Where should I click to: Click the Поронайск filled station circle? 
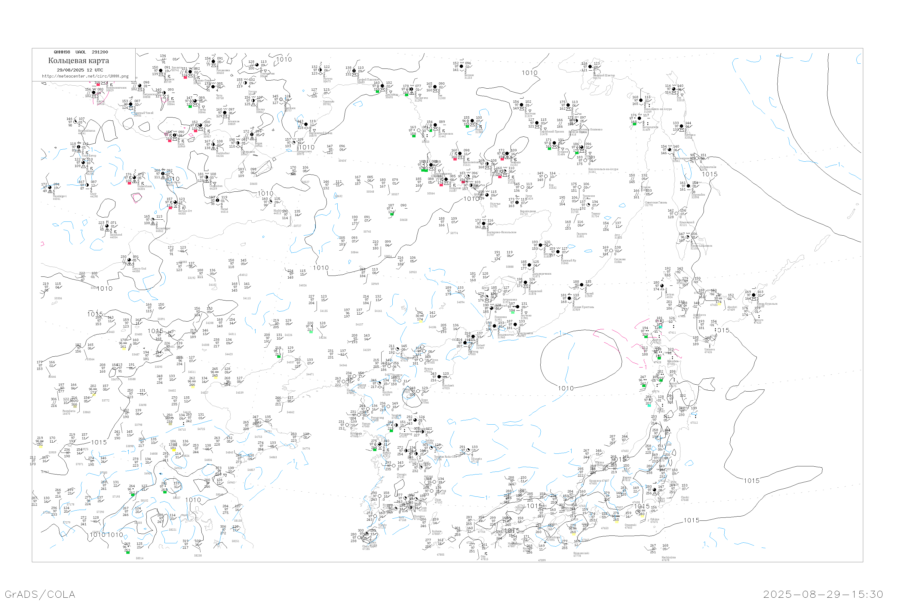coord(689,186)
